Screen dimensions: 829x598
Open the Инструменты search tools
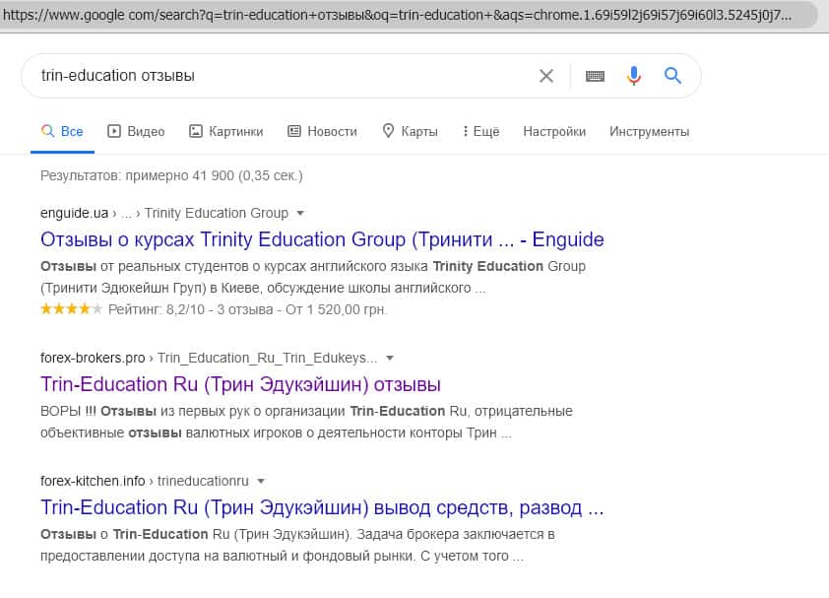click(649, 131)
